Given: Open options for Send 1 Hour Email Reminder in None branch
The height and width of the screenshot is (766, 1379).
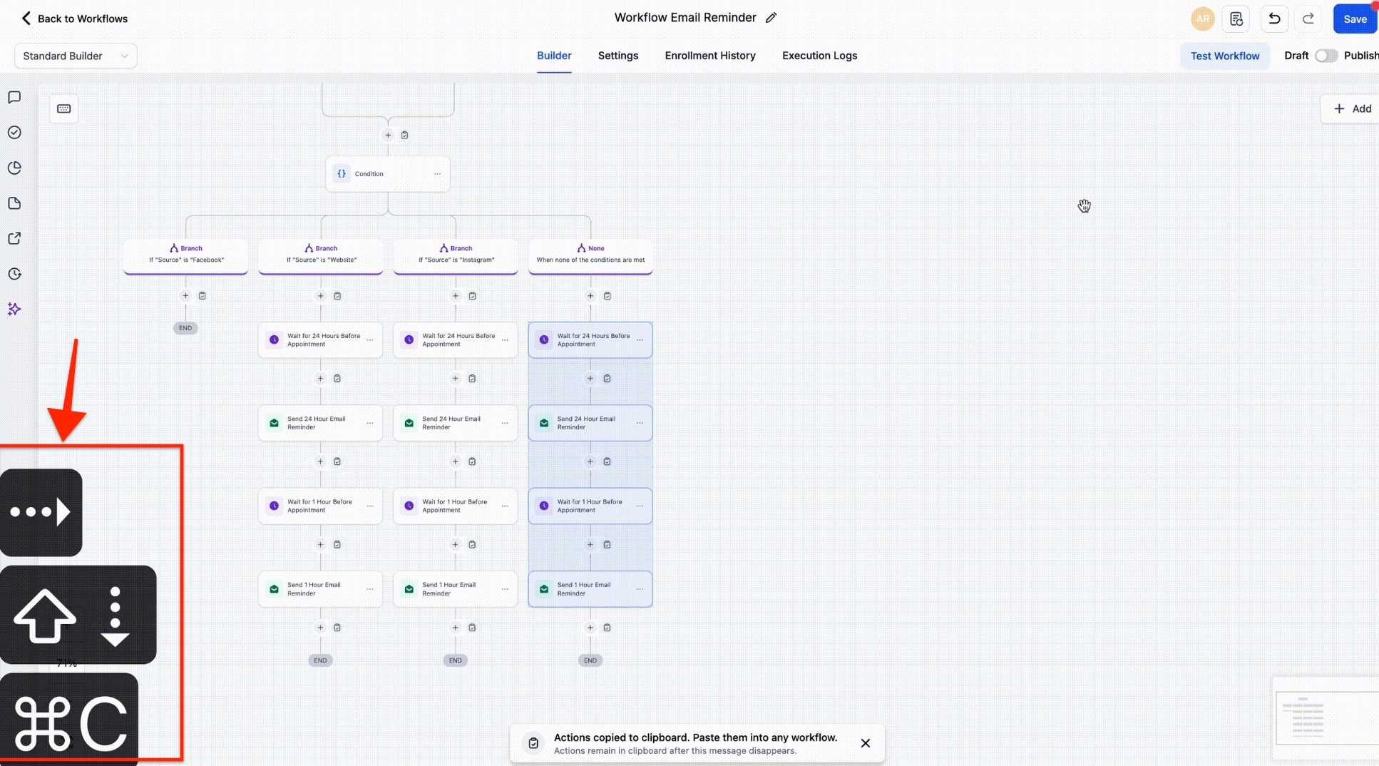Looking at the screenshot, I should click(x=640, y=589).
